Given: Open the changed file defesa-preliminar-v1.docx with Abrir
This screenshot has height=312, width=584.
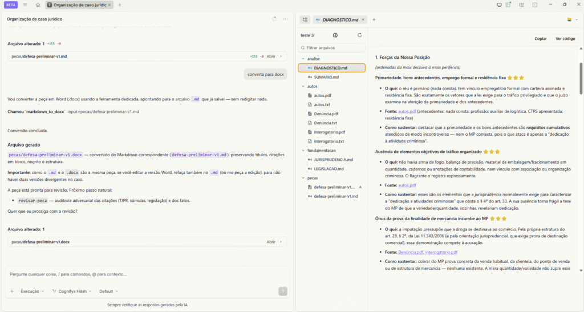Looking at the screenshot, I should (x=271, y=242).
